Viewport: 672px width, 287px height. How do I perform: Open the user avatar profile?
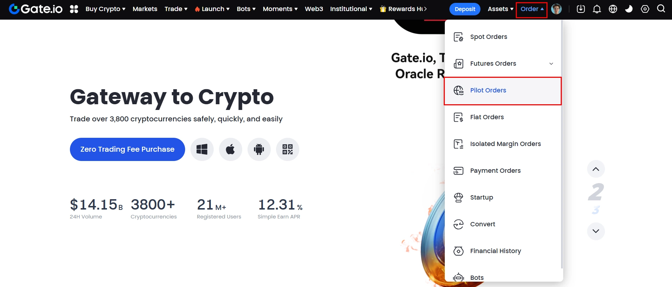[x=556, y=9]
